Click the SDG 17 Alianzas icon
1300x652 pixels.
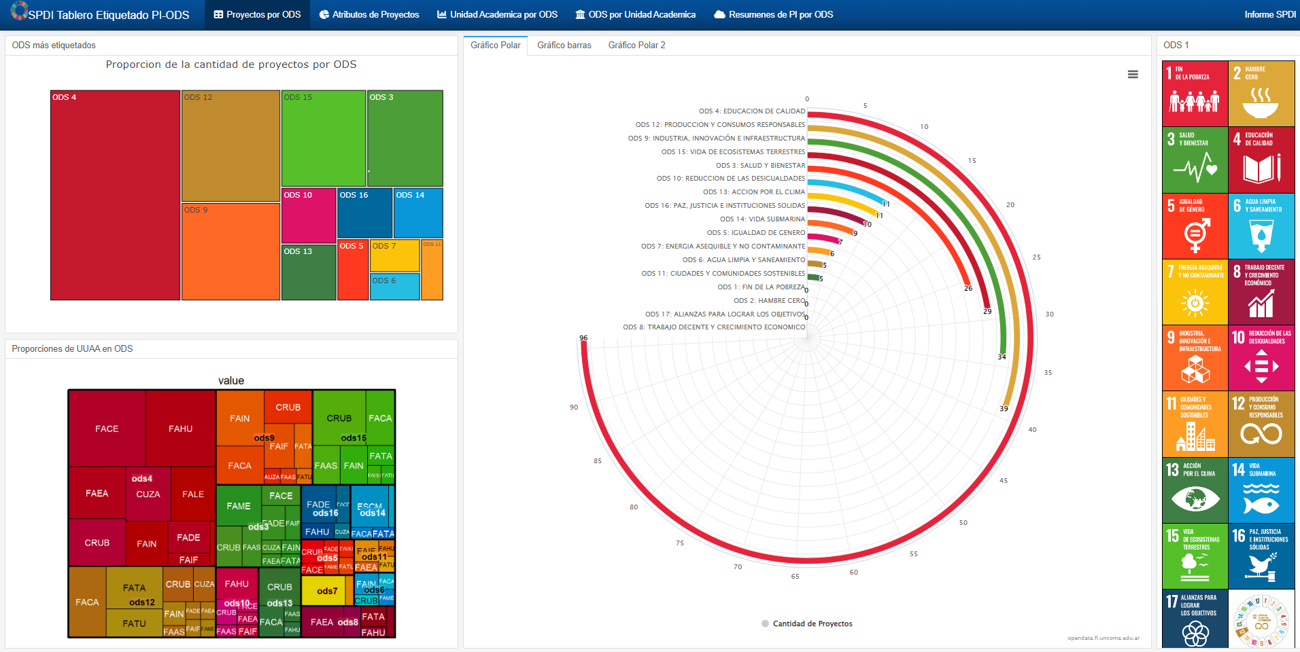coord(1195,619)
